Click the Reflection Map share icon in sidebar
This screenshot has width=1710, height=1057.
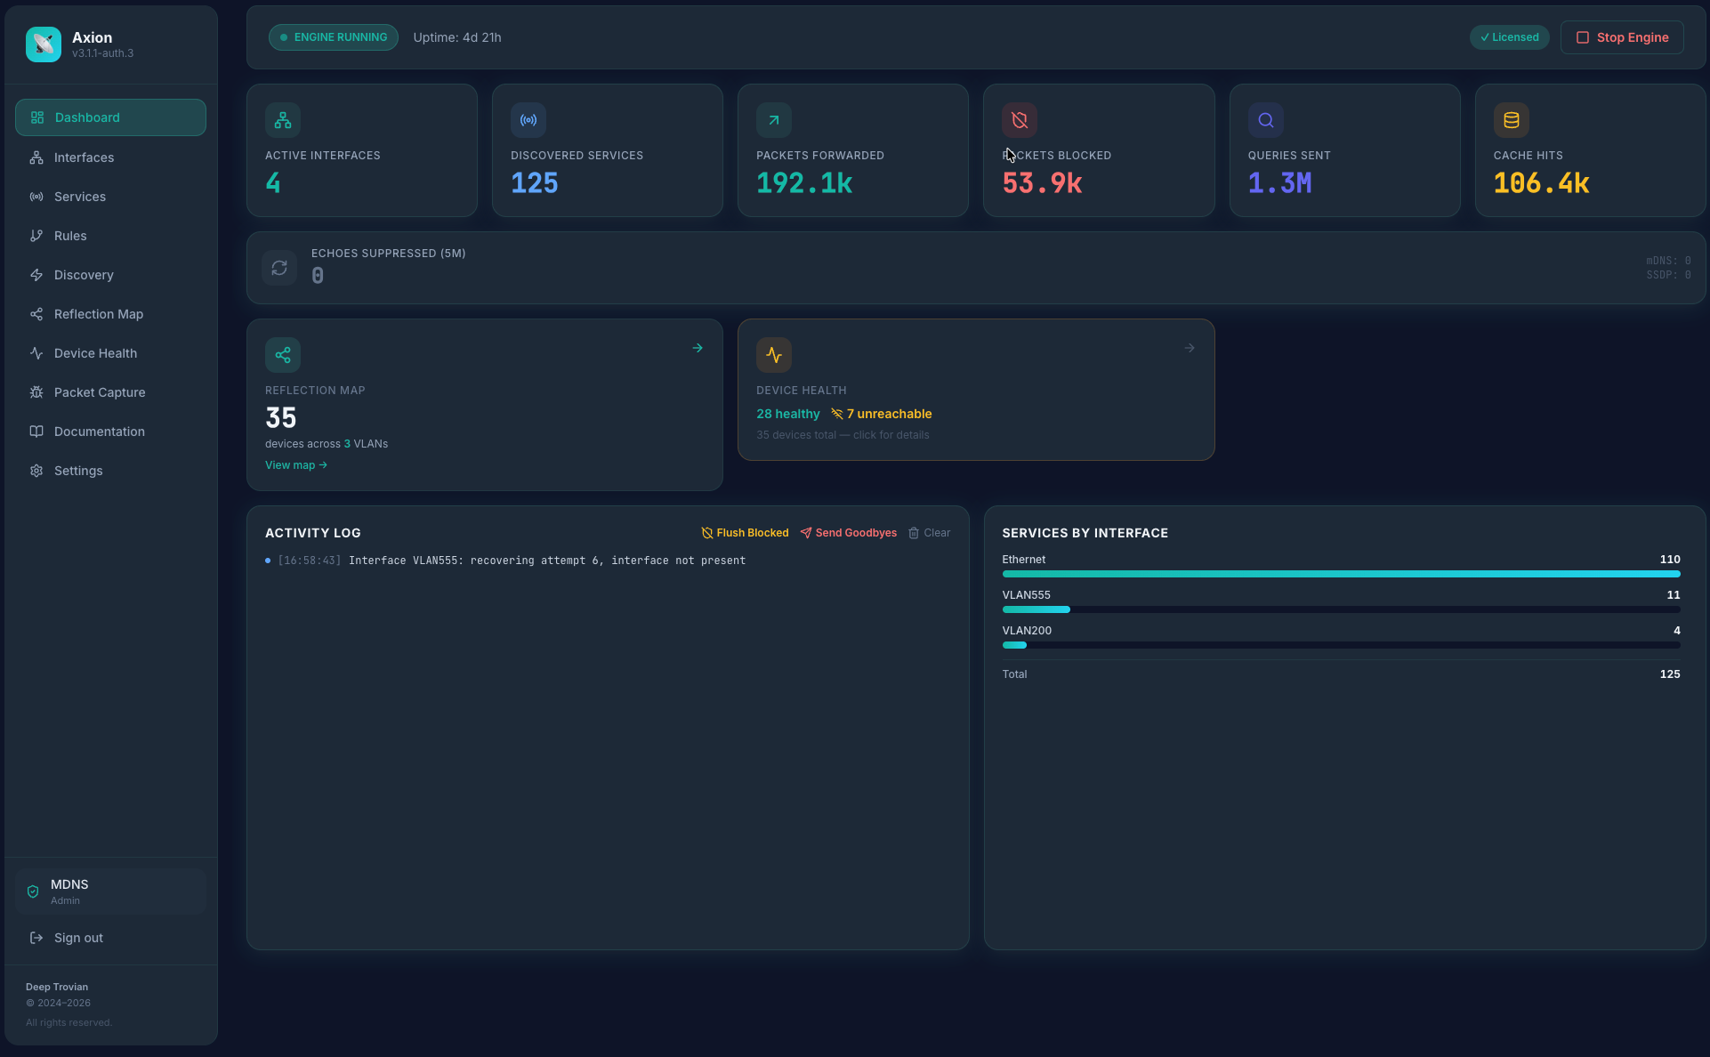(36, 314)
